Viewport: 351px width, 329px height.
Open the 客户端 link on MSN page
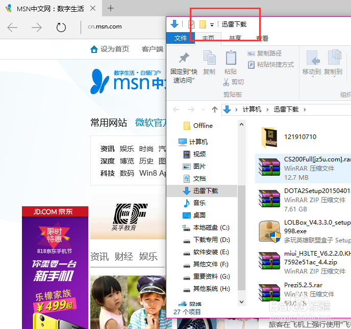(153, 49)
